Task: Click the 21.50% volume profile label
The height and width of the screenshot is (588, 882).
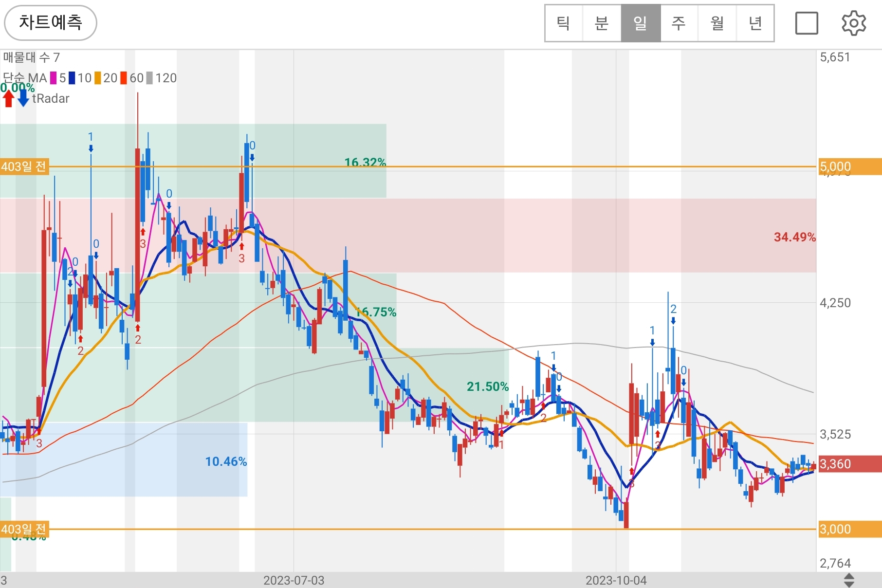Action: click(488, 386)
